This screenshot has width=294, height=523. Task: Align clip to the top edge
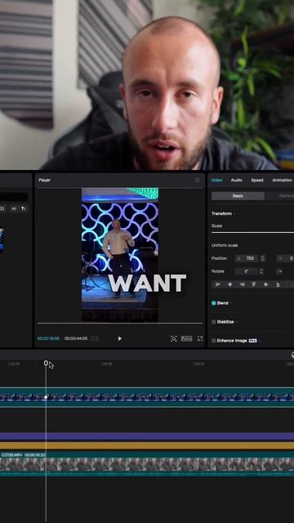254,284
